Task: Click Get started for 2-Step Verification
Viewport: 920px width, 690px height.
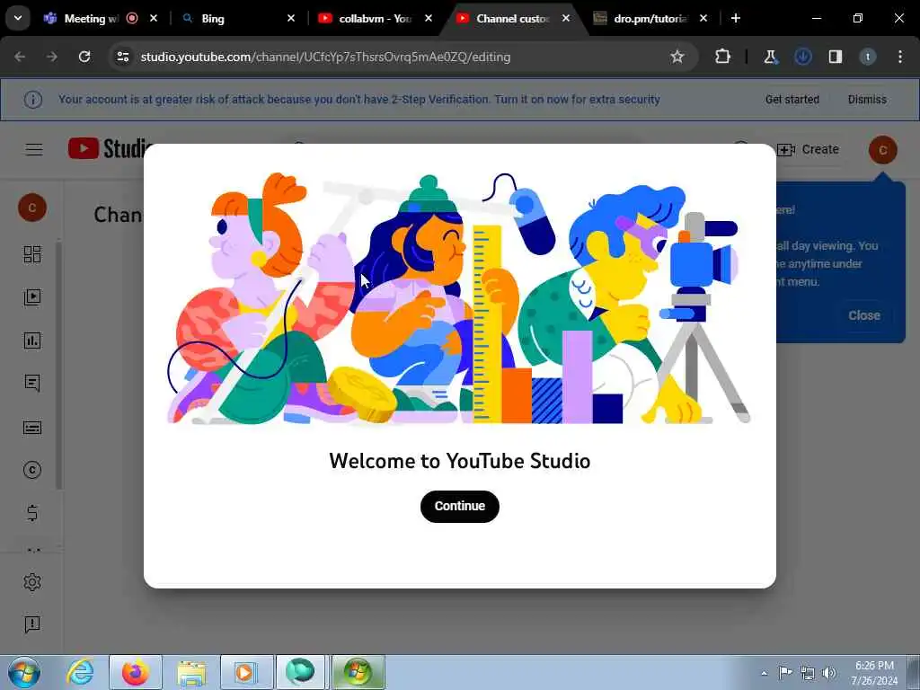Action: [792, 99]
